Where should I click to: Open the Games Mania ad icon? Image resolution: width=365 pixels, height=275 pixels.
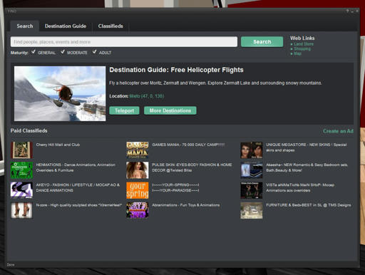click(x=138, y=150)
